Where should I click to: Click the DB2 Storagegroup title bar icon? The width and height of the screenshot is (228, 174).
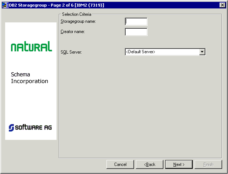click(5, 5)
